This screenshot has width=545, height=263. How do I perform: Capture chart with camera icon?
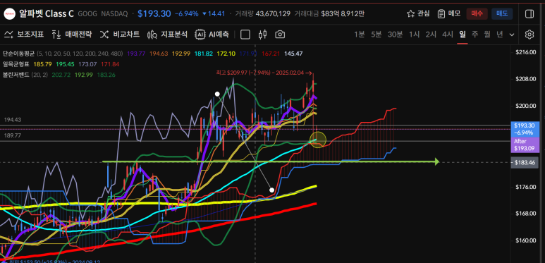point(280,35)
